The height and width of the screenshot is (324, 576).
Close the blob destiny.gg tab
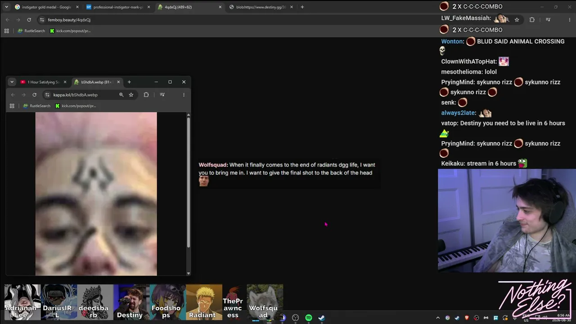click(292, 7)
